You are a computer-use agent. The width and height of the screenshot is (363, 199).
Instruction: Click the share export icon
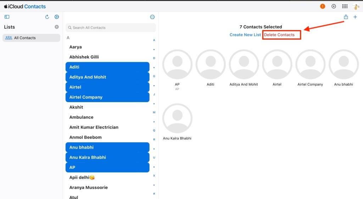click(x=346, y=17)
